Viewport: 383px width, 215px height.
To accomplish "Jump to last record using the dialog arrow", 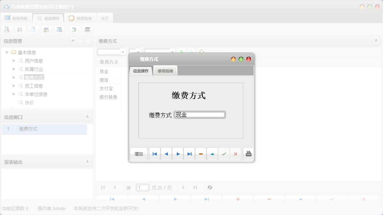I will (x=189, y=153).
